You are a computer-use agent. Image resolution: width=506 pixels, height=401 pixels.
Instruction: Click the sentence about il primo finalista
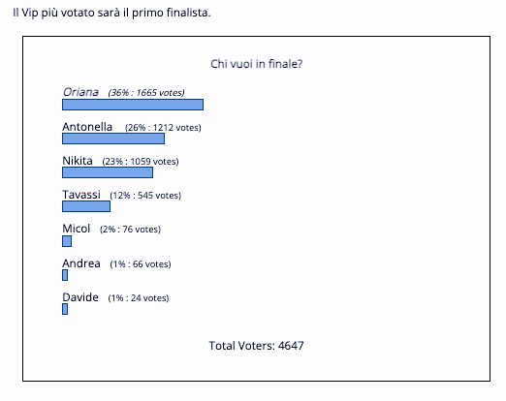click(x=111, y=13)
